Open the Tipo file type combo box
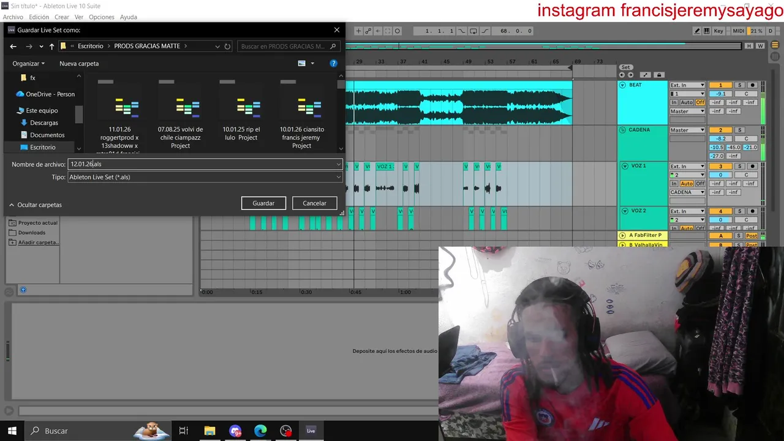The width and height of the screenshot is (784, 441). click(x=205, y=177)
